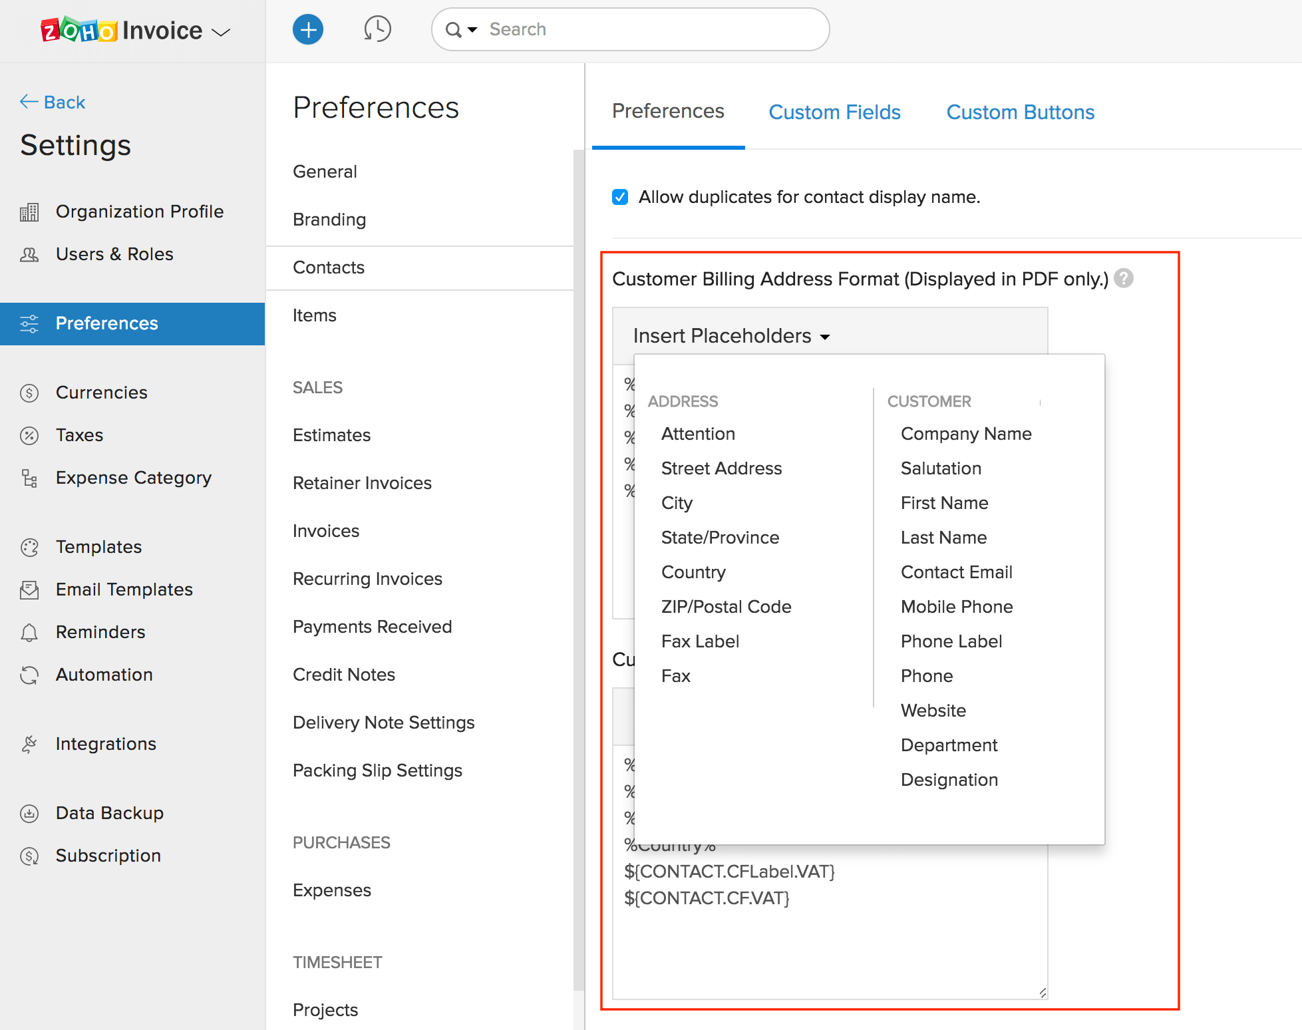1302x1030 pixels.
Task: Switch to the Custom Buttons tab
Action: click(x=1020, y=112)
